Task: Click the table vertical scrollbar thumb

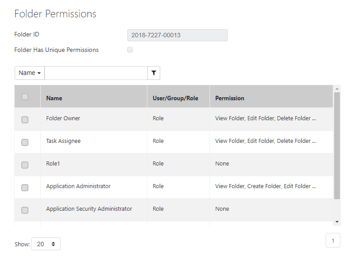Action: pos(337,146)
